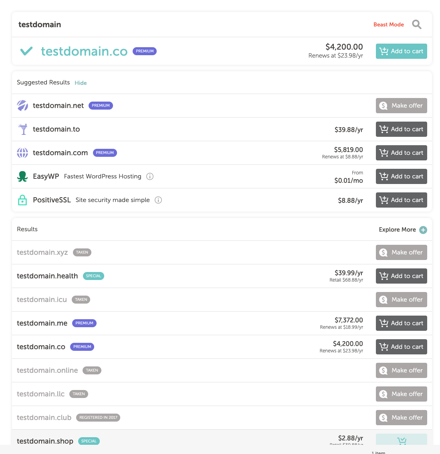Add testdomain.to to cart
This screenshot has height=454, width=440.
click(x=402, y=129)
